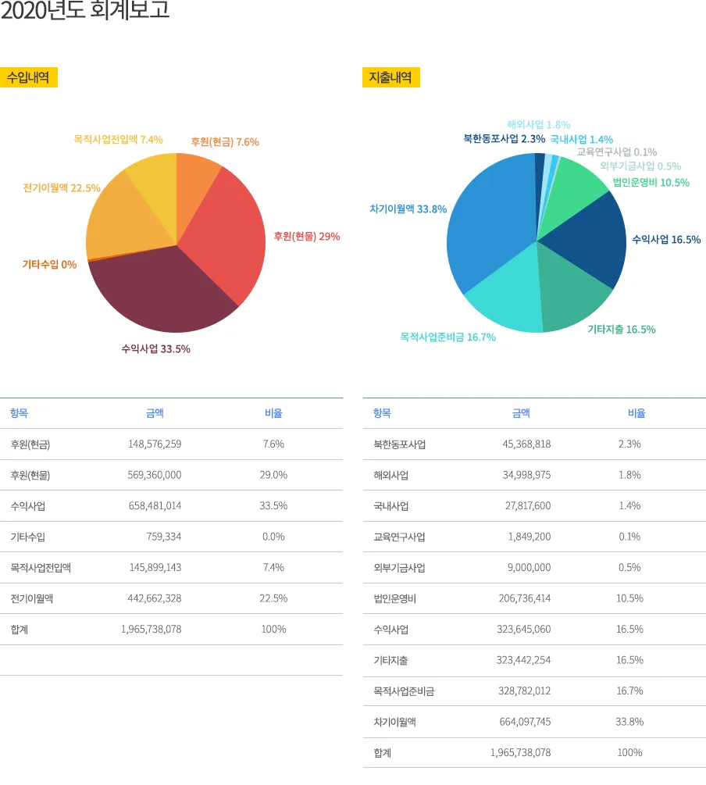Click the 기타수입 0% chart label

[49, 264]
